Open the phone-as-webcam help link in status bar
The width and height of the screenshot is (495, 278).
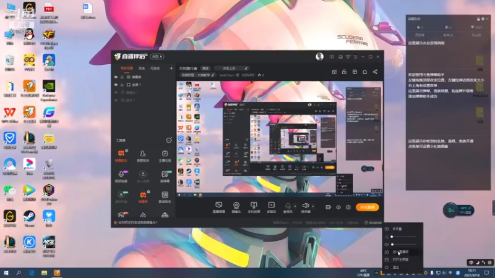coord(137,222)
